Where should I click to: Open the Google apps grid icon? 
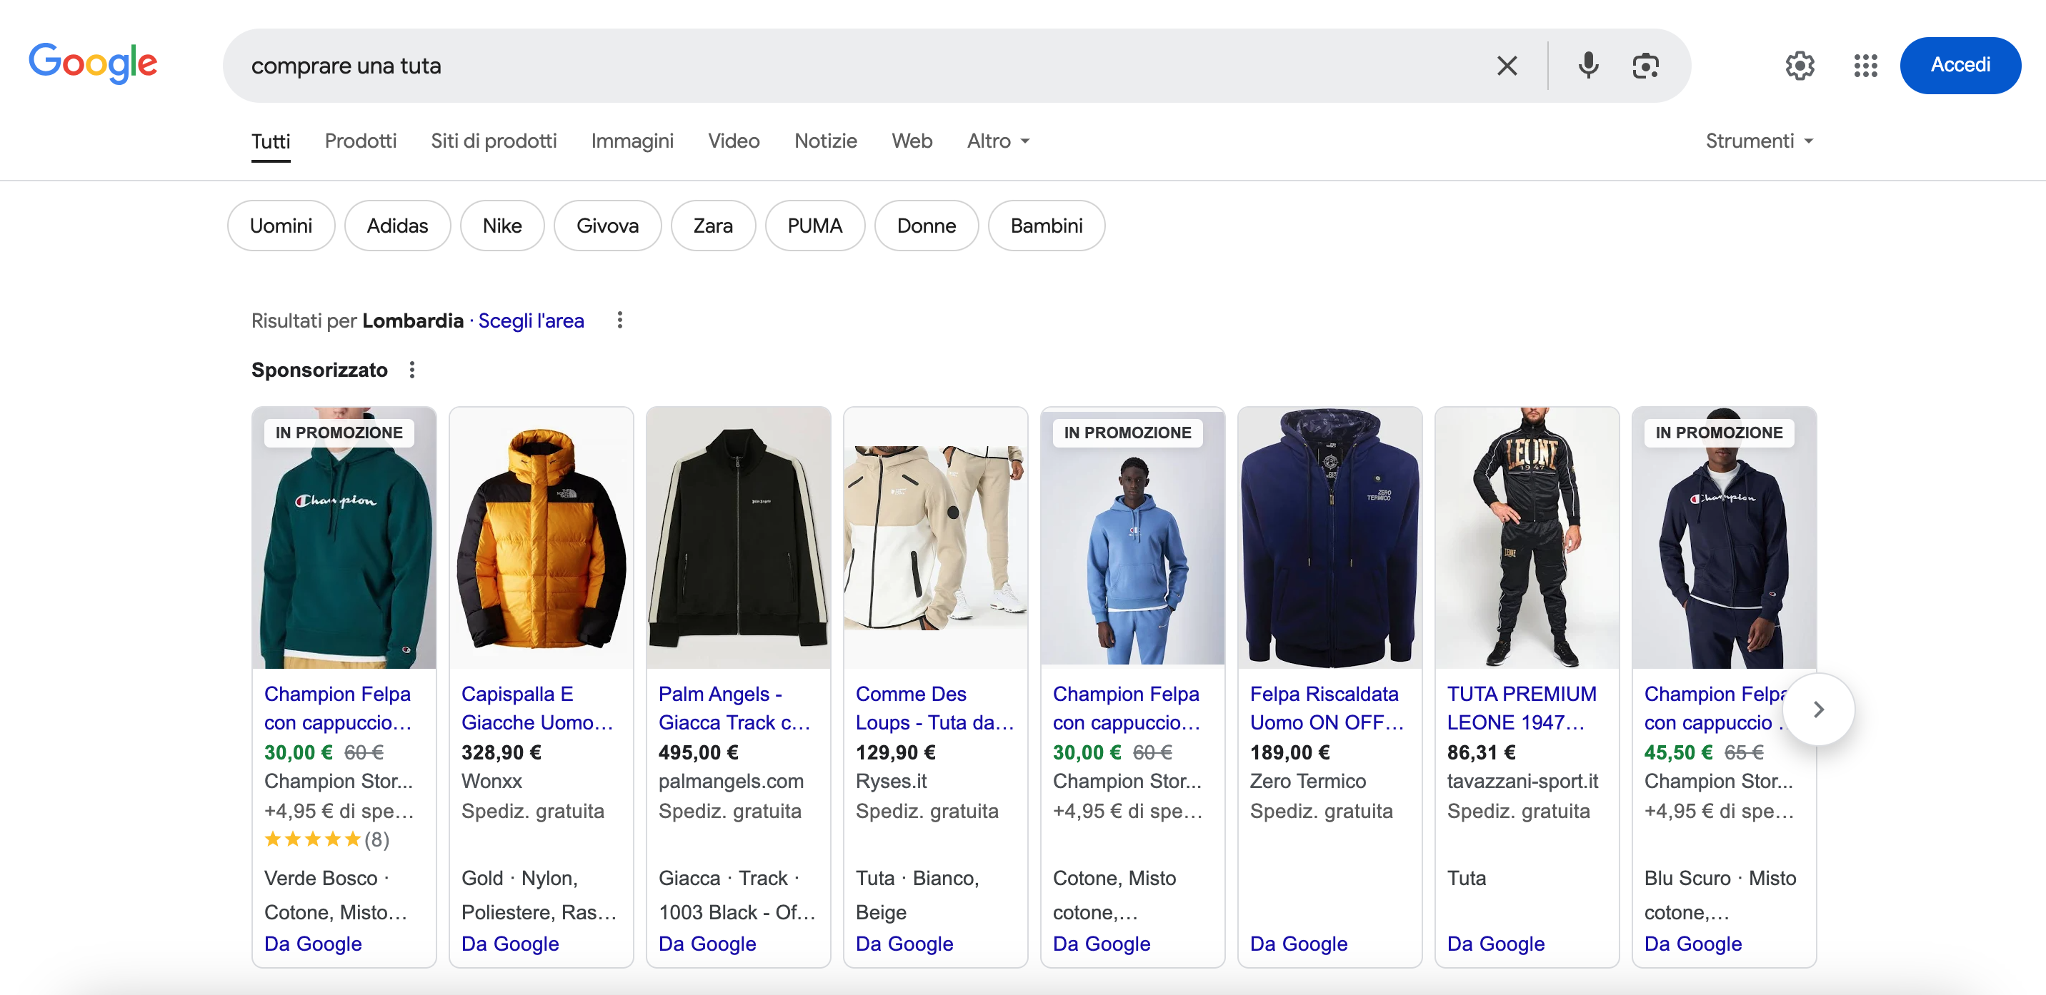coord(1865,66)
